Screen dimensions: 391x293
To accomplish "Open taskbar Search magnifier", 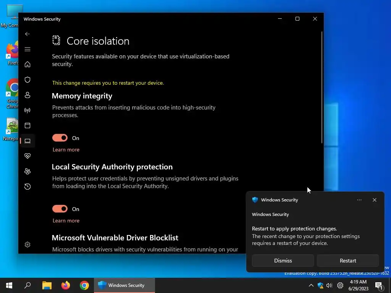I will coord(27,285).
